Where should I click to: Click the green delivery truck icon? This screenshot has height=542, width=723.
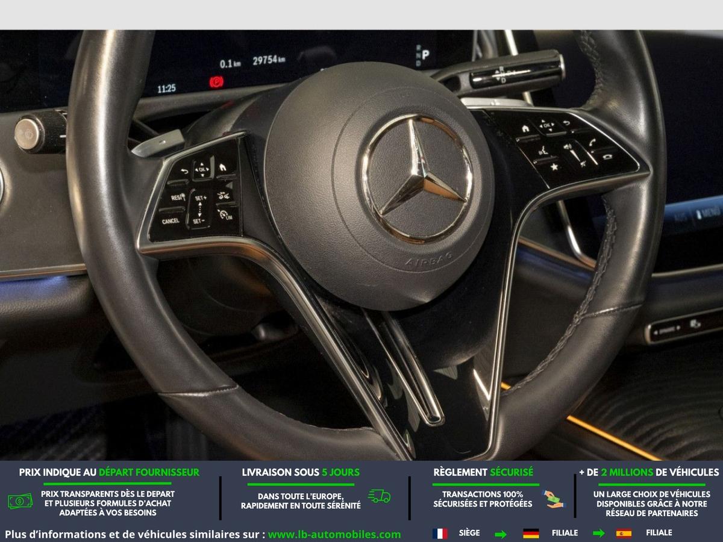[x=379, y=497]
